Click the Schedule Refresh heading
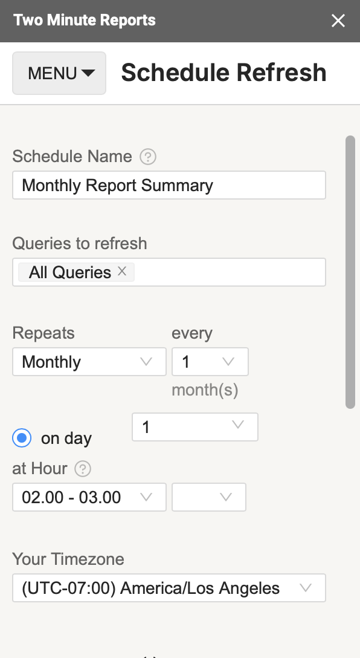This screenshot has width=360, height=658. click(x=224, y=73)
